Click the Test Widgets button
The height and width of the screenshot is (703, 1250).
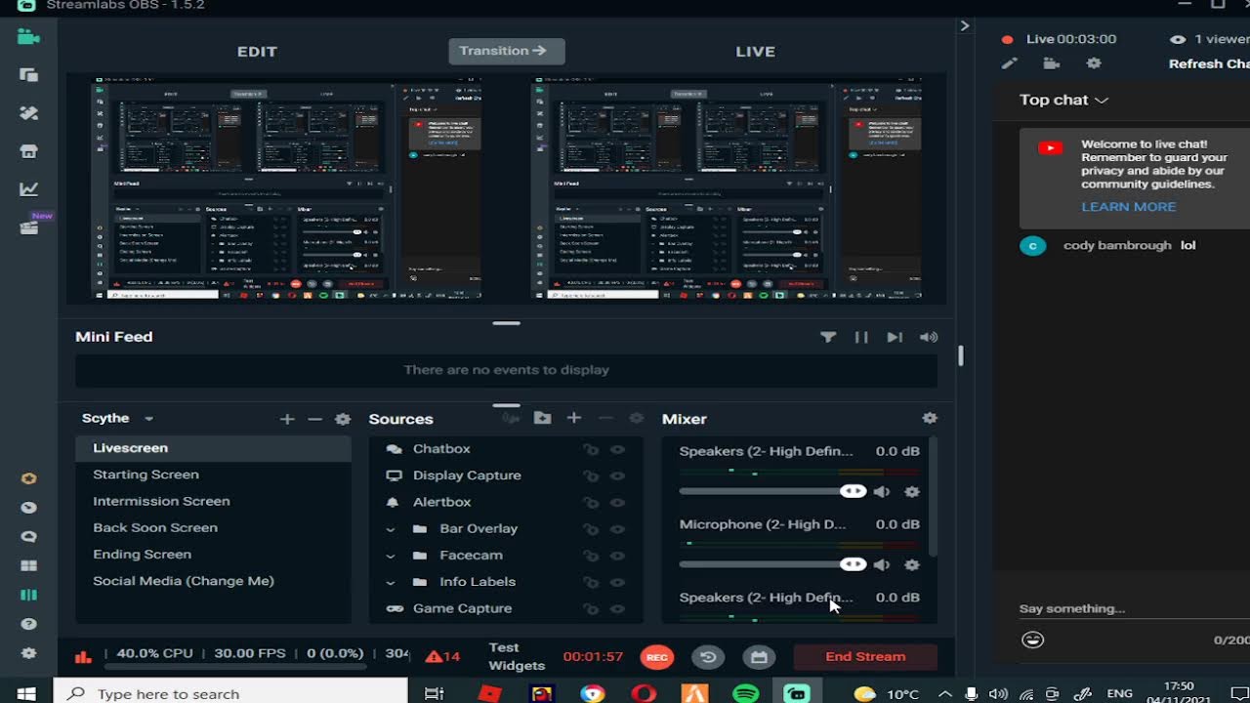click(x=517, y=656)
